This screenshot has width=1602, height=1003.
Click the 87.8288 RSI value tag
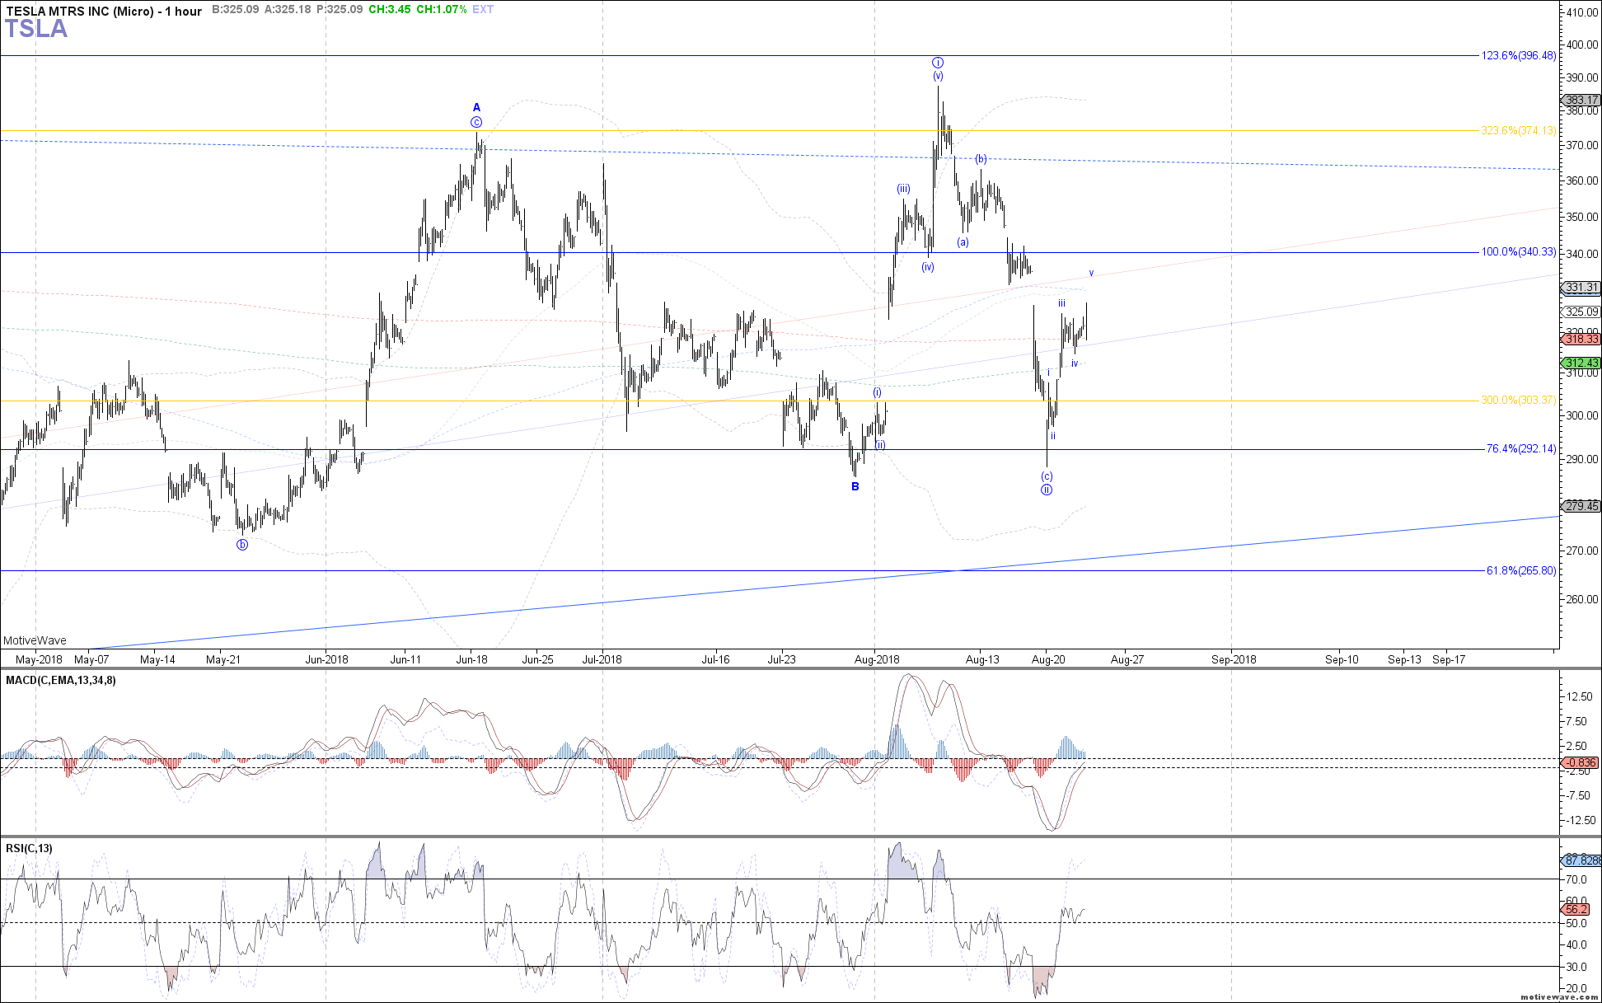click(x=1582, y=860)
